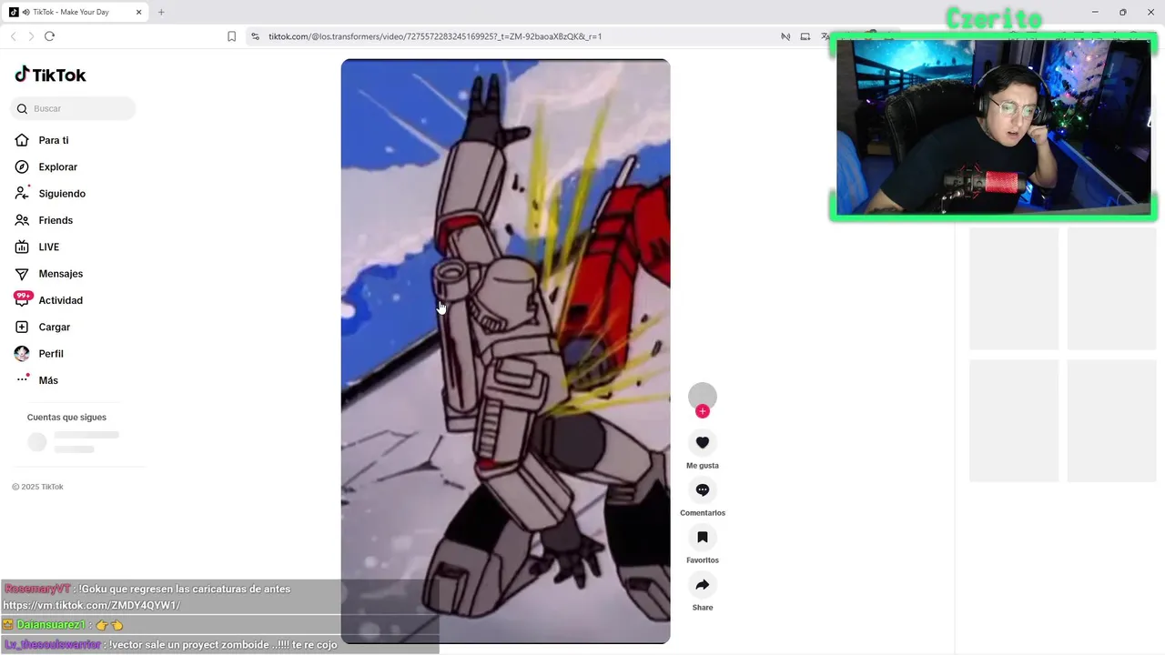
Task: Click the Actividad 99+ badge icon
Action: click(23, 298)
